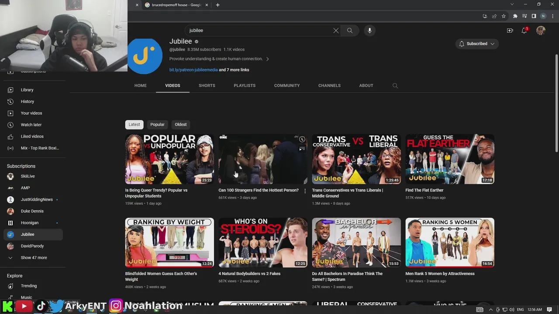
Task: Open the notifications bell with red badge
Action: click(x=524, y=31)
